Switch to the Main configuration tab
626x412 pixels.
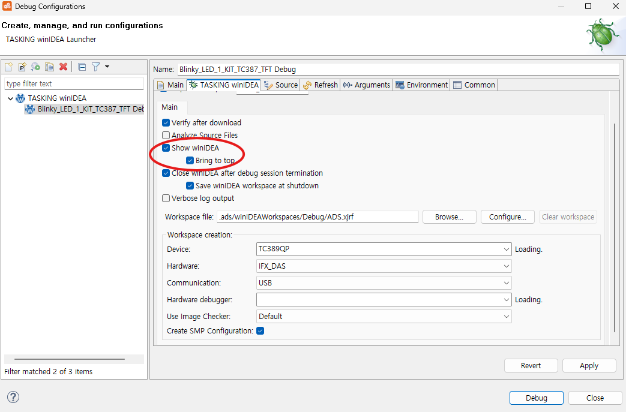point(170,85)
